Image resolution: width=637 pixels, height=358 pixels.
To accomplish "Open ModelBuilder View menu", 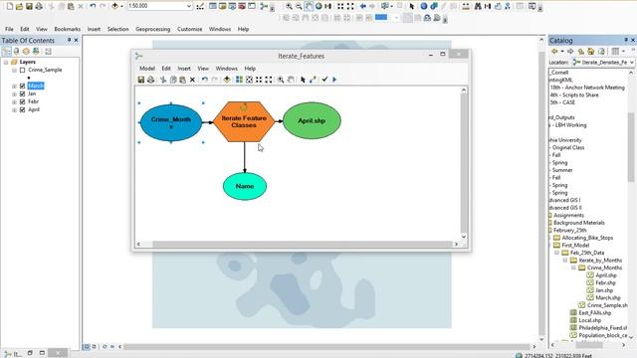I will pos(203,69).
